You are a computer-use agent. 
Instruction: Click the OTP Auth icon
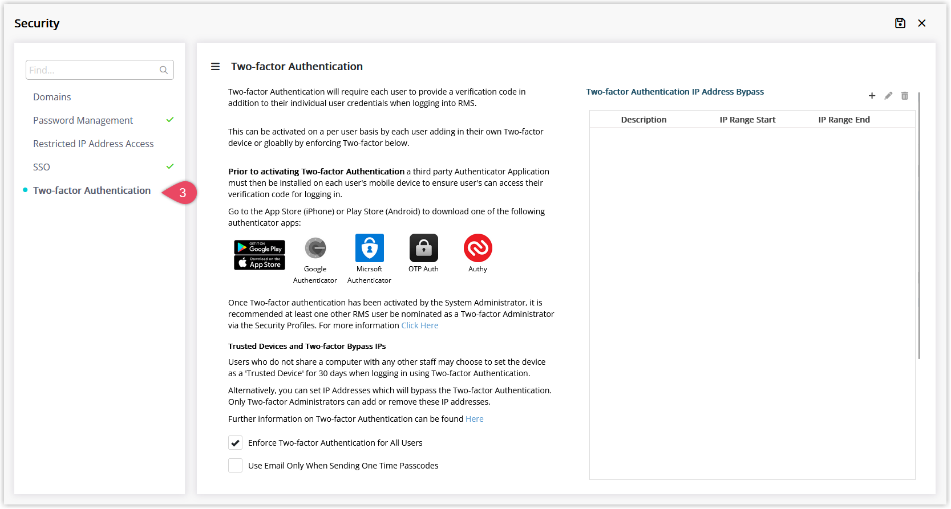[x=424, y=248]
